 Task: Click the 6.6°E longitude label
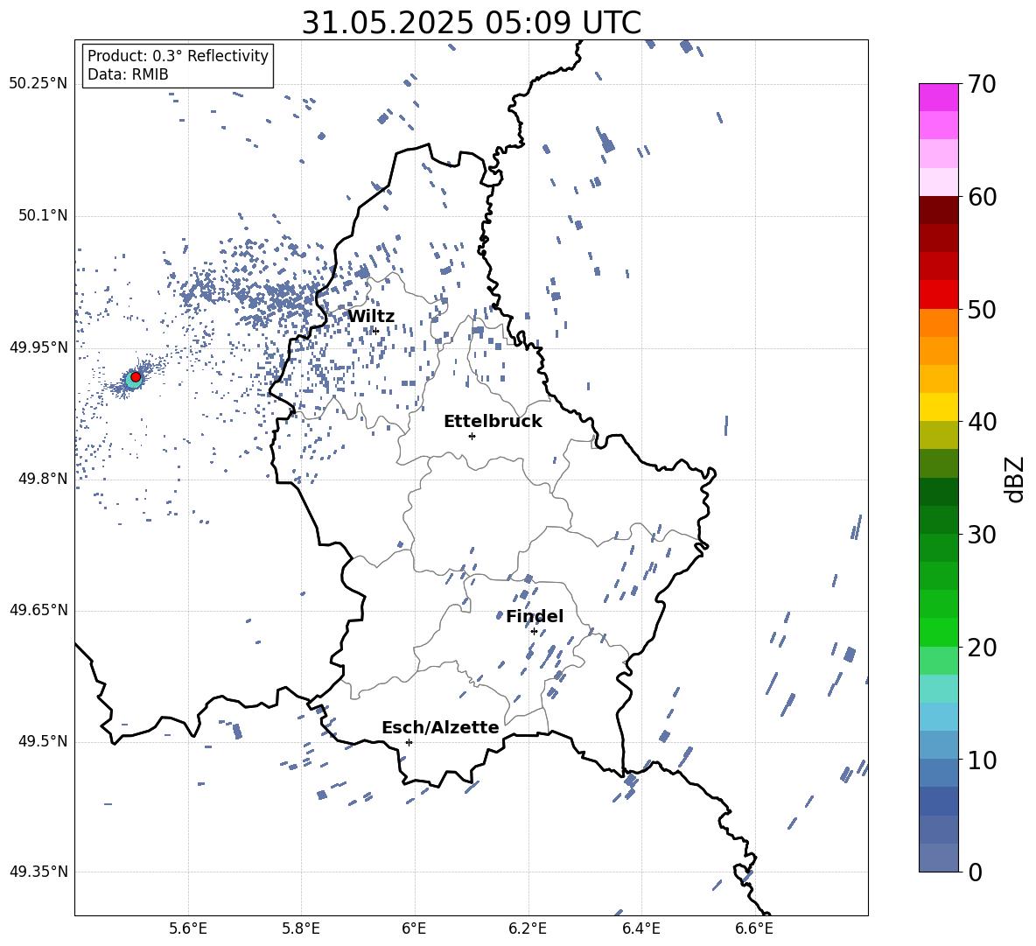(754, 928)
